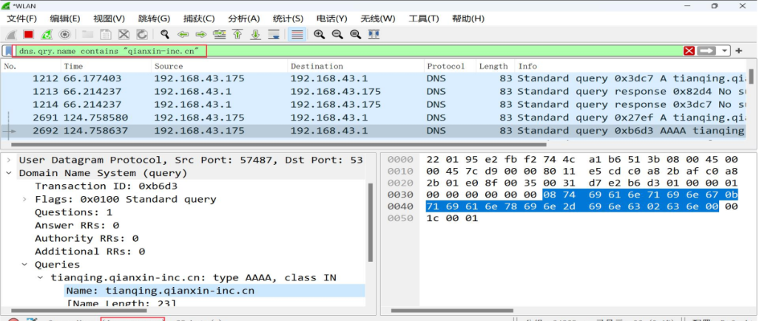Click the display filter bookmark icon

click(x=8, y=50)
